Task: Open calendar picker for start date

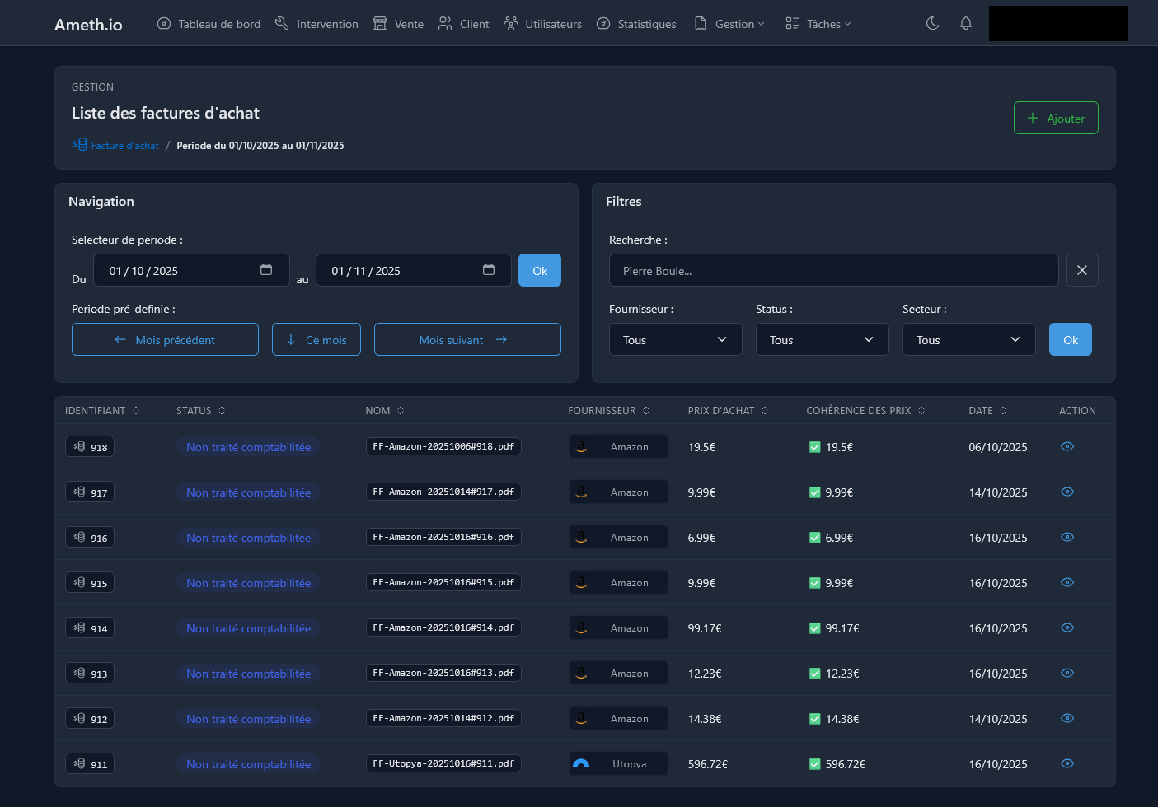Action: (266, 270)
